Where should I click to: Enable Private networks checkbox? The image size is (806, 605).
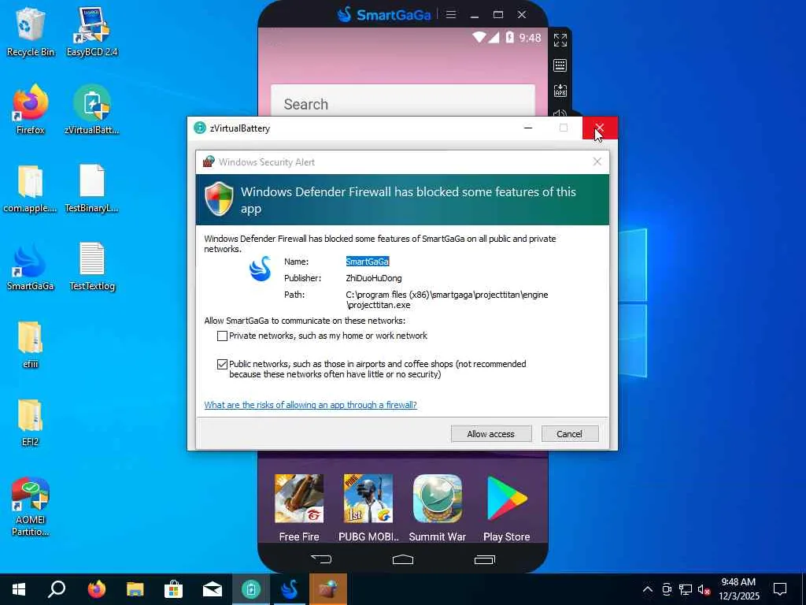(x=222, y=336)
